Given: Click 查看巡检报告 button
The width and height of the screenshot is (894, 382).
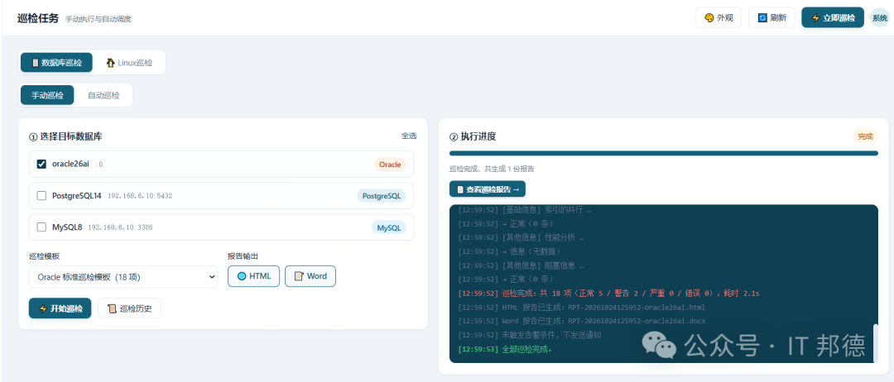Looking at the screenshot, I should point(488,189).
